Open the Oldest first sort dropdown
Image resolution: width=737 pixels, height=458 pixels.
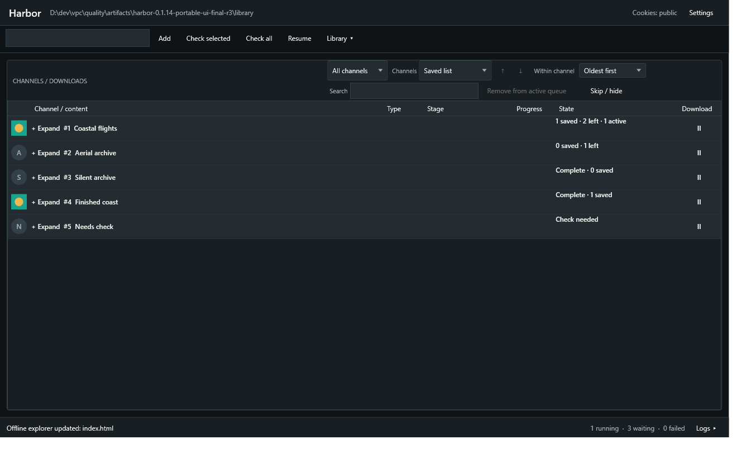612,71
